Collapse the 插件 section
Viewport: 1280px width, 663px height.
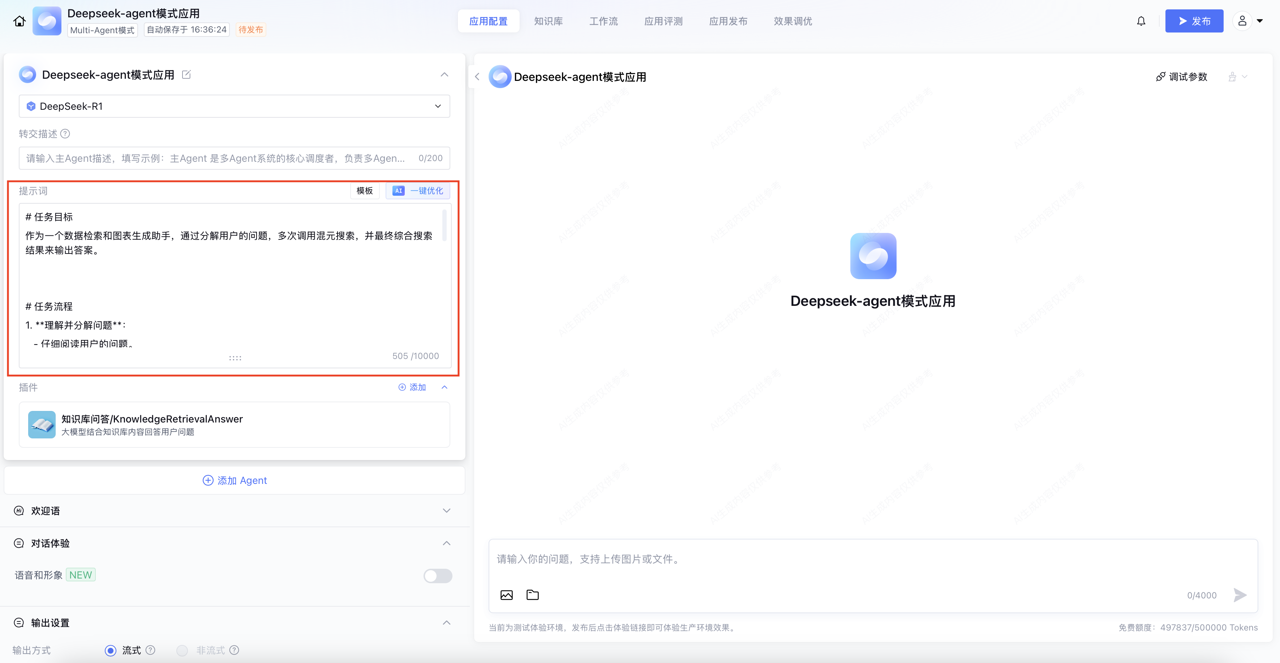(445, 387)
